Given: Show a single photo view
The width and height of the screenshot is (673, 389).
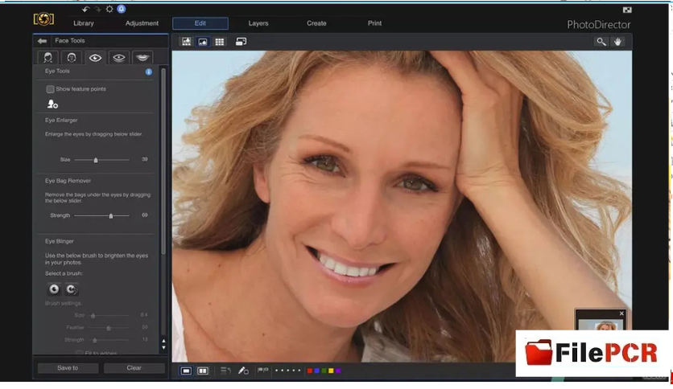Looking at the screenshot, I should 186,371.
